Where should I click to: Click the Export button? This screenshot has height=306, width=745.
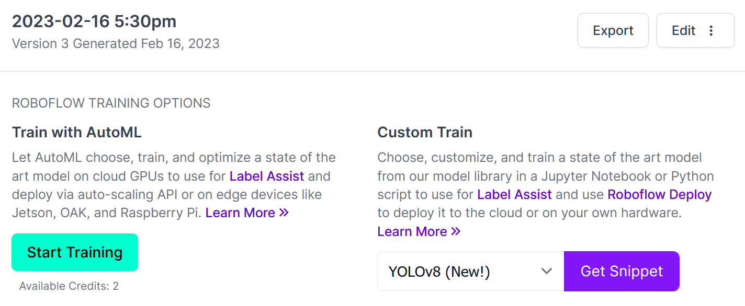(x=613, y=30)
